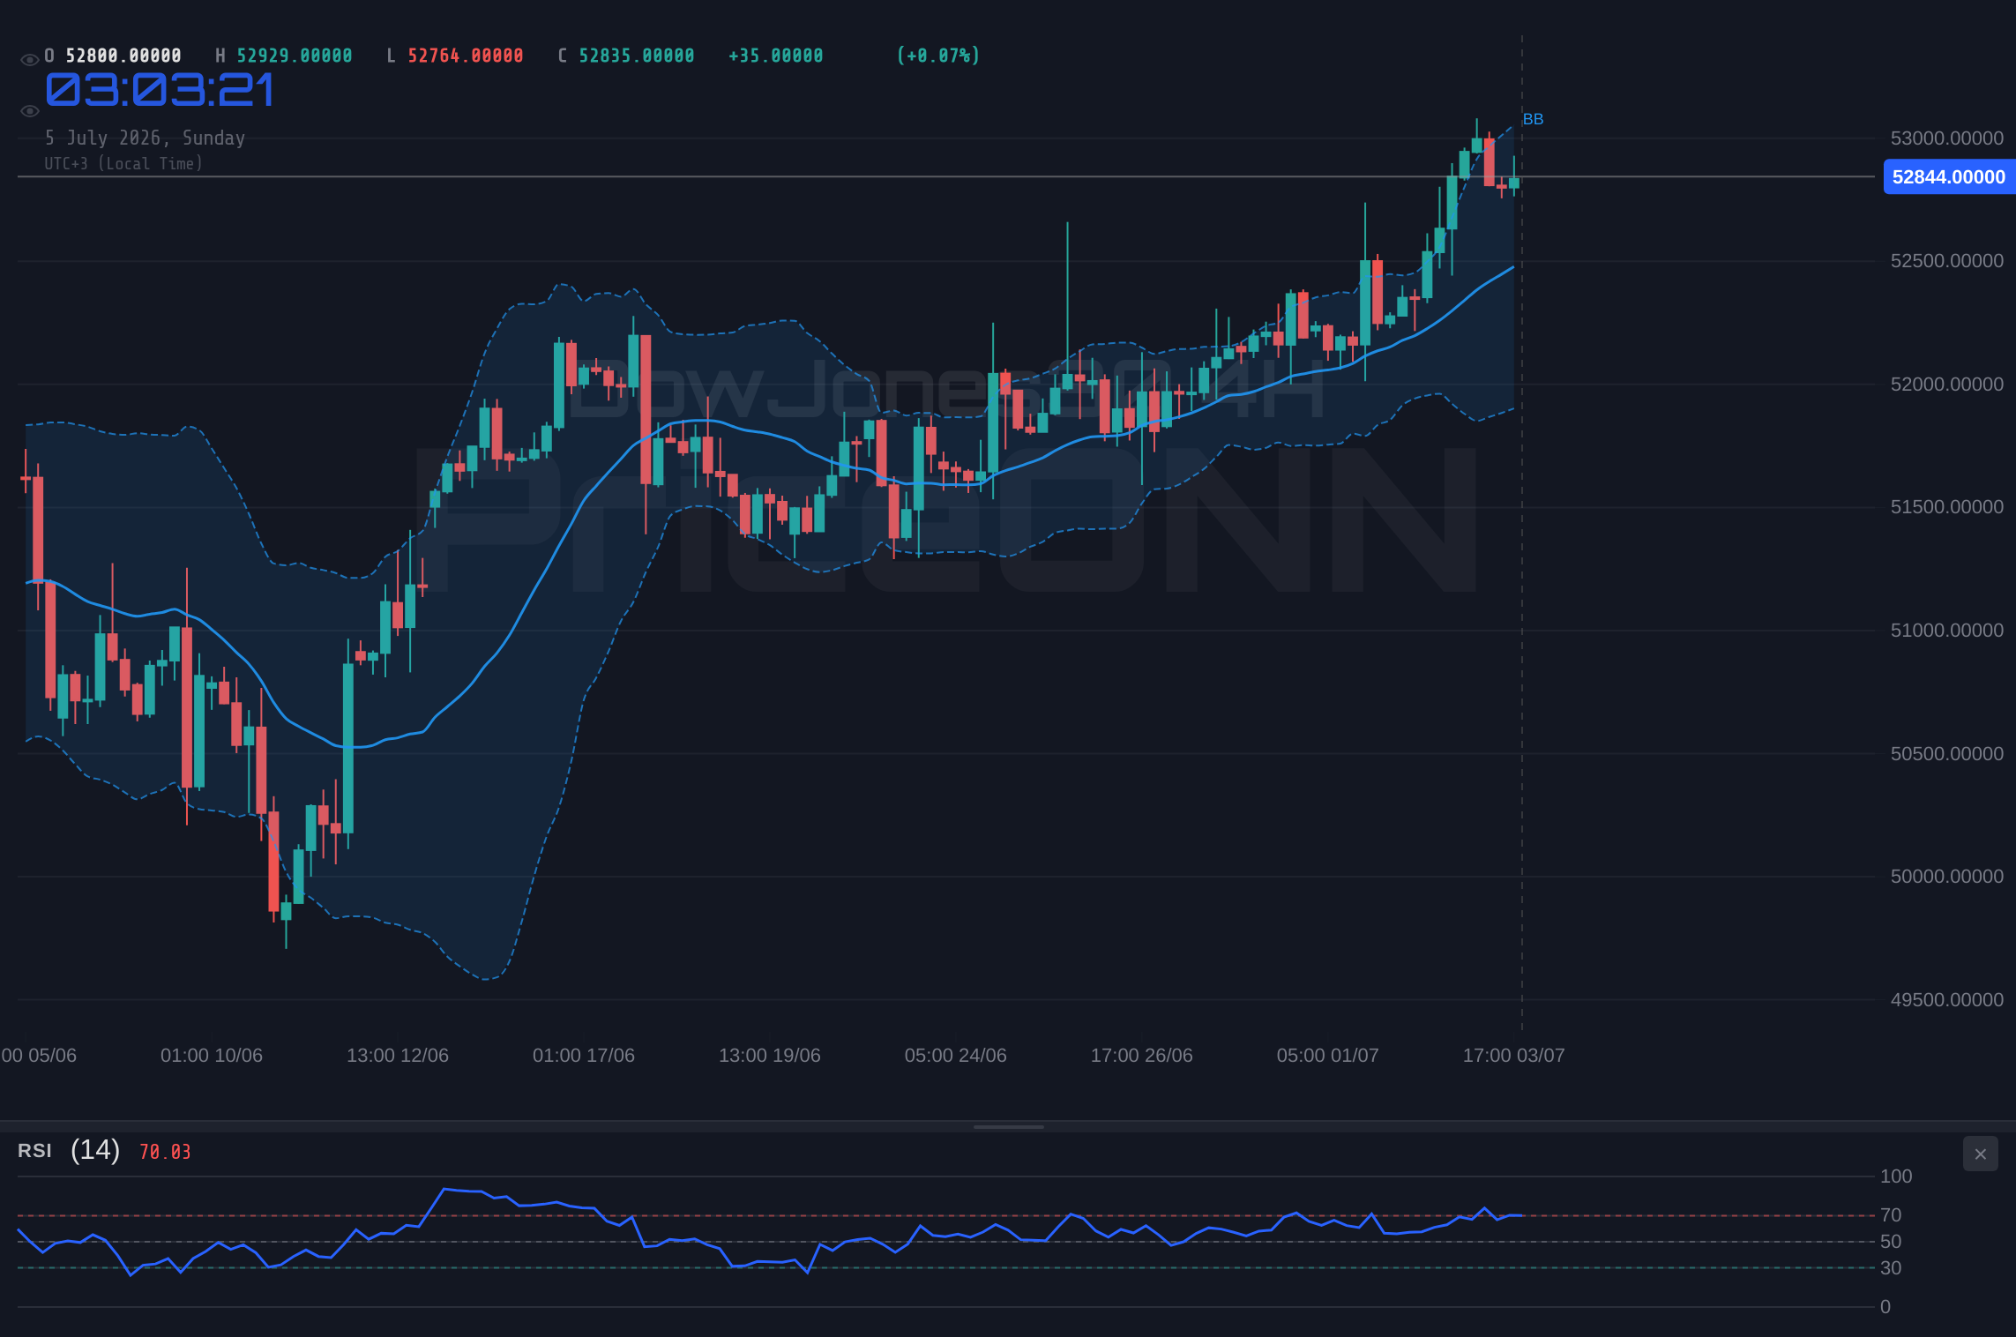Toggle visibility eye next to OHLC values
This screenshot has height=1337, width=2016.
coord(29,60)
